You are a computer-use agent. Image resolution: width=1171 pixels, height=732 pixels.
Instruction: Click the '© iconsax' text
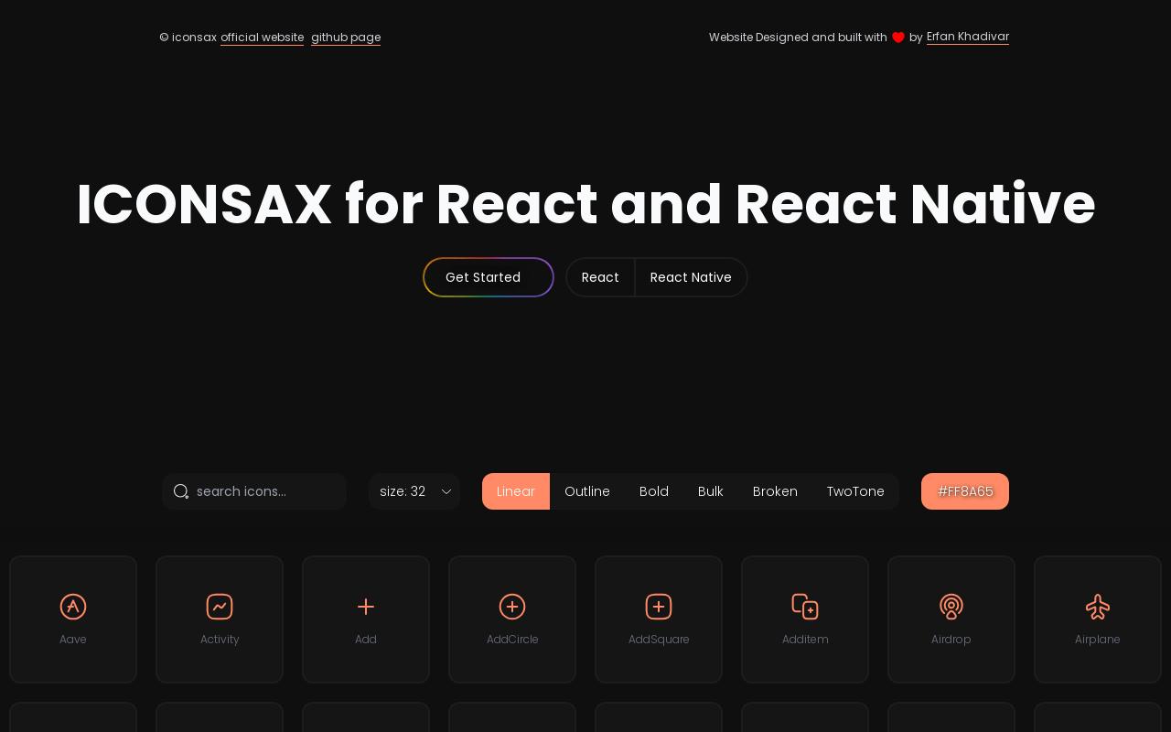pyautogui.click(x=188, y=38)
